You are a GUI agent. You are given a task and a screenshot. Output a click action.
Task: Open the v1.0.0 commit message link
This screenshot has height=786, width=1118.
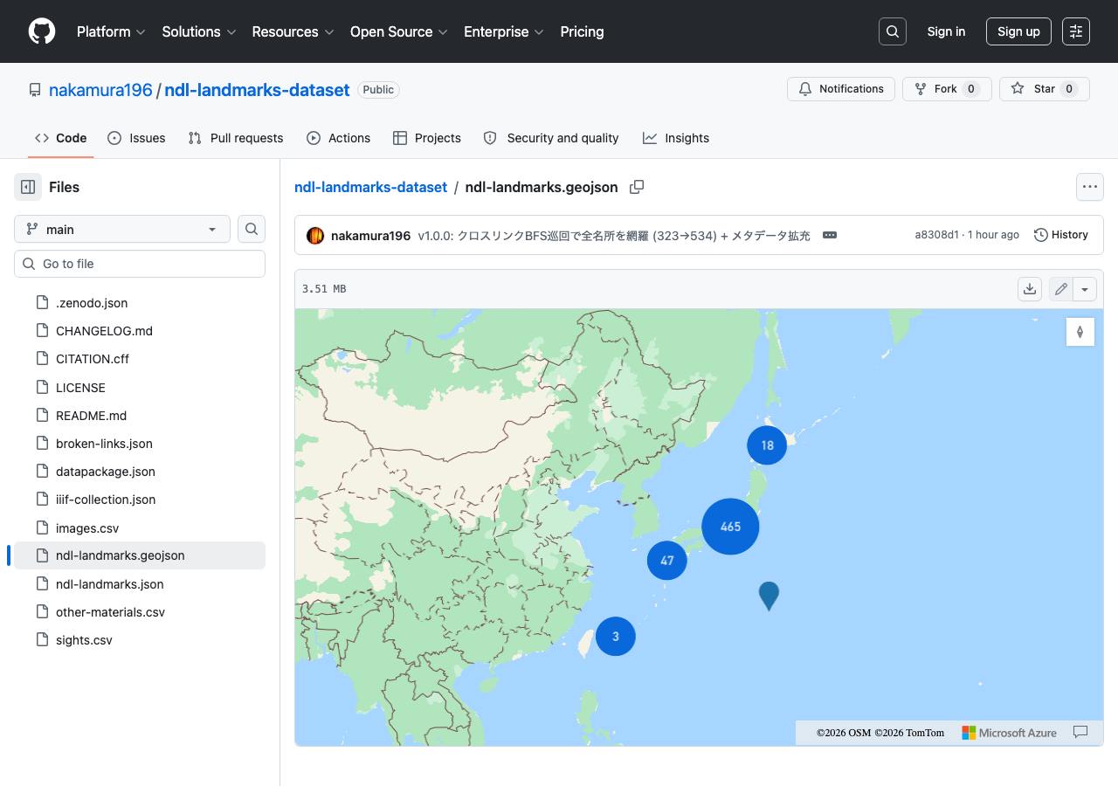(x=614, y=236)
